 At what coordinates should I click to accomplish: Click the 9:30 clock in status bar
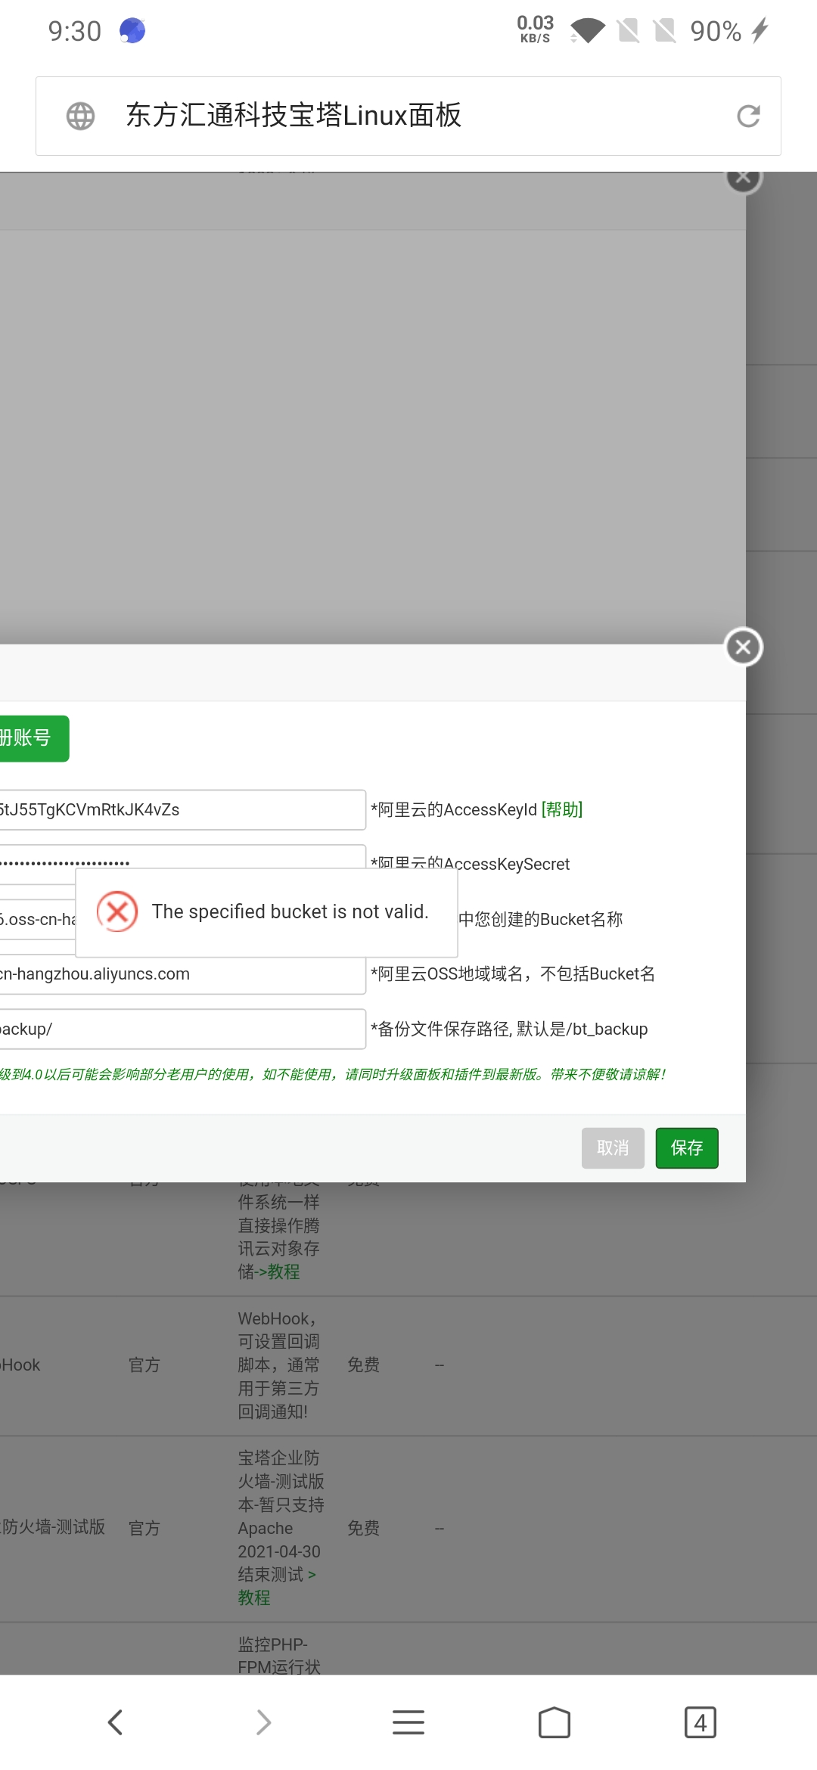74,31
